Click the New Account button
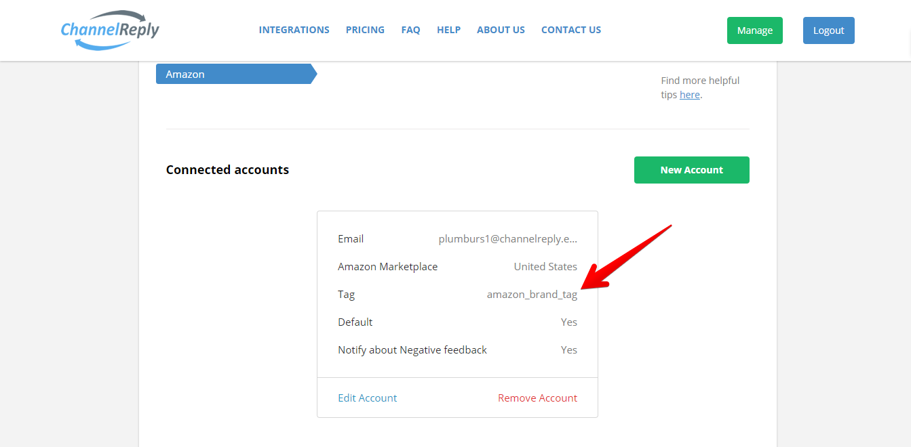 692,170
